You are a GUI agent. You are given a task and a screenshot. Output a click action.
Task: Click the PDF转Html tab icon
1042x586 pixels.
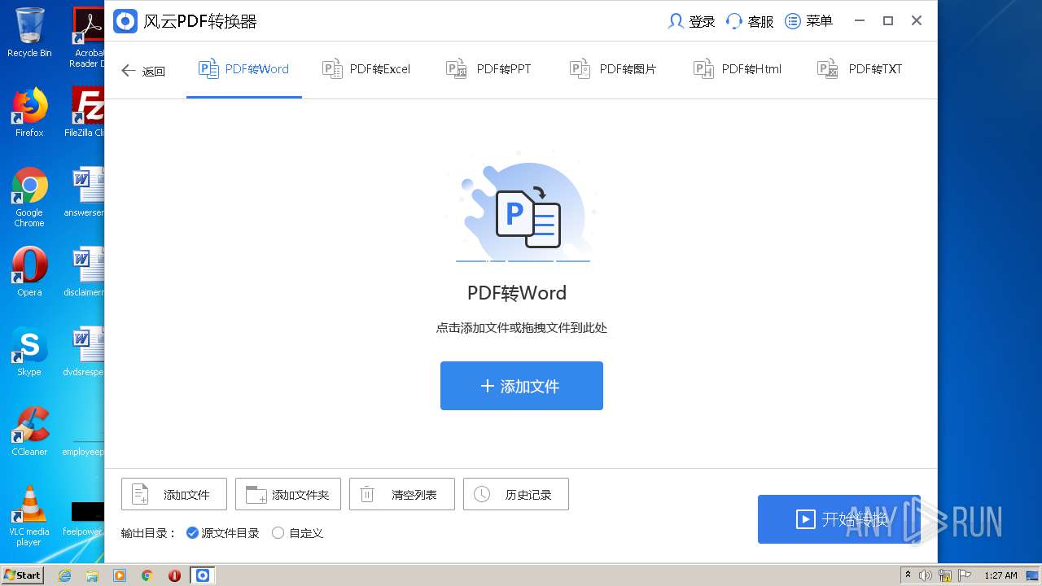tap(703, 69)
